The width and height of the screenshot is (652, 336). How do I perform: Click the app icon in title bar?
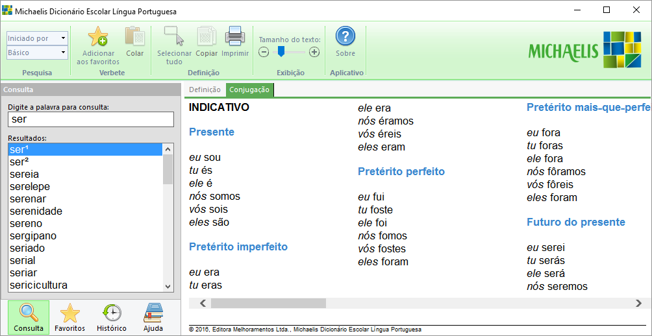(7, 10)
